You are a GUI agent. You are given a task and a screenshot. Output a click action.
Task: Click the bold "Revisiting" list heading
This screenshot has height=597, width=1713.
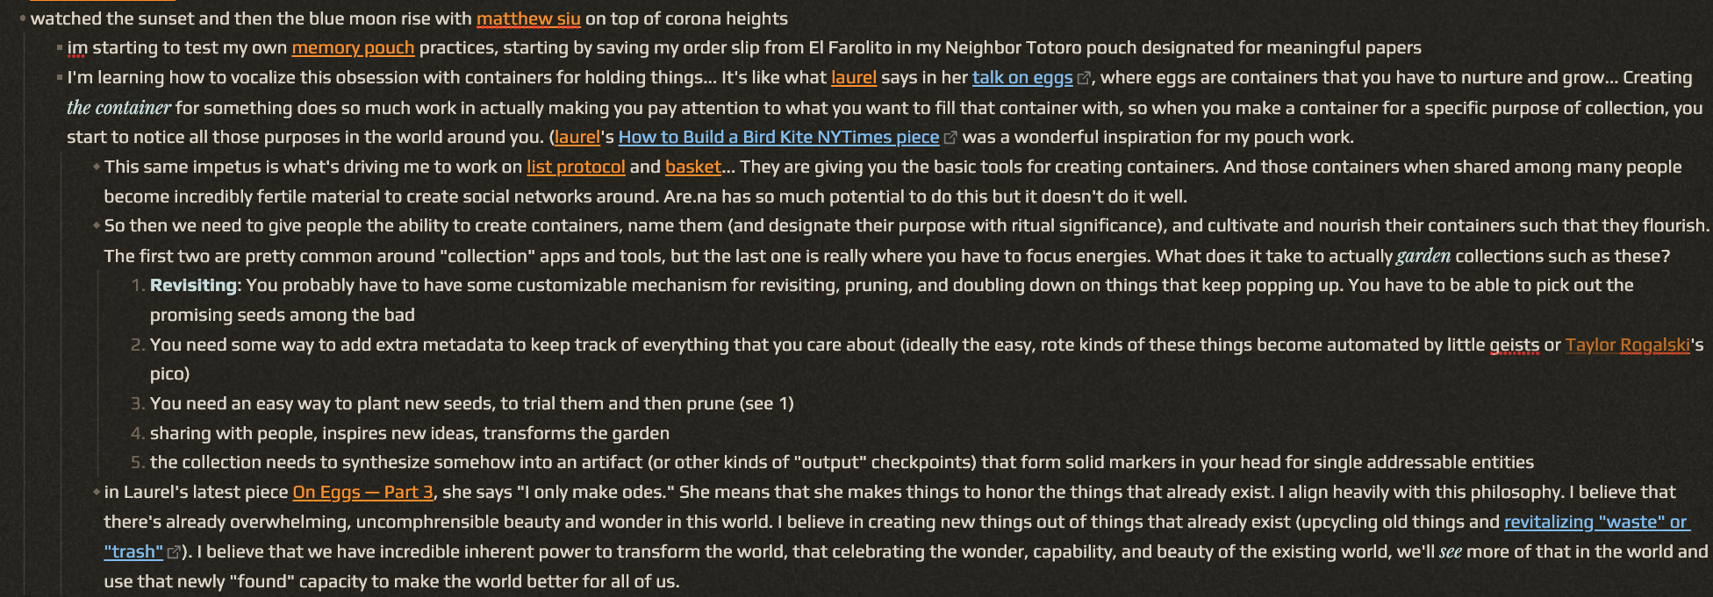click(x=193, y=285)
